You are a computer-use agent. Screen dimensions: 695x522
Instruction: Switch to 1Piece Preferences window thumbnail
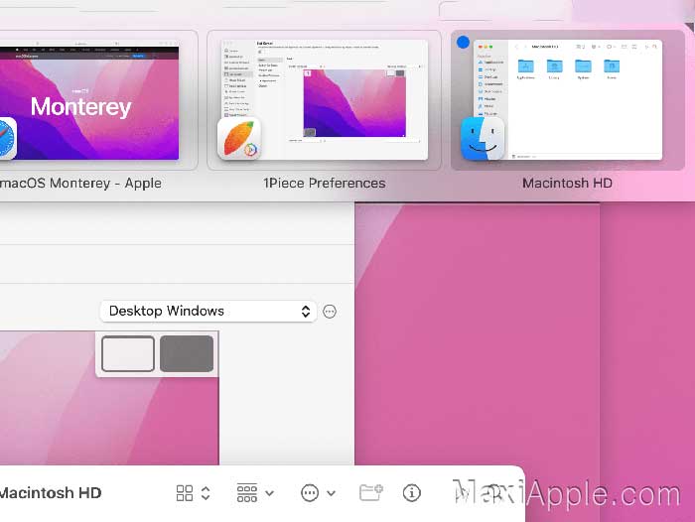click(324, 99)
